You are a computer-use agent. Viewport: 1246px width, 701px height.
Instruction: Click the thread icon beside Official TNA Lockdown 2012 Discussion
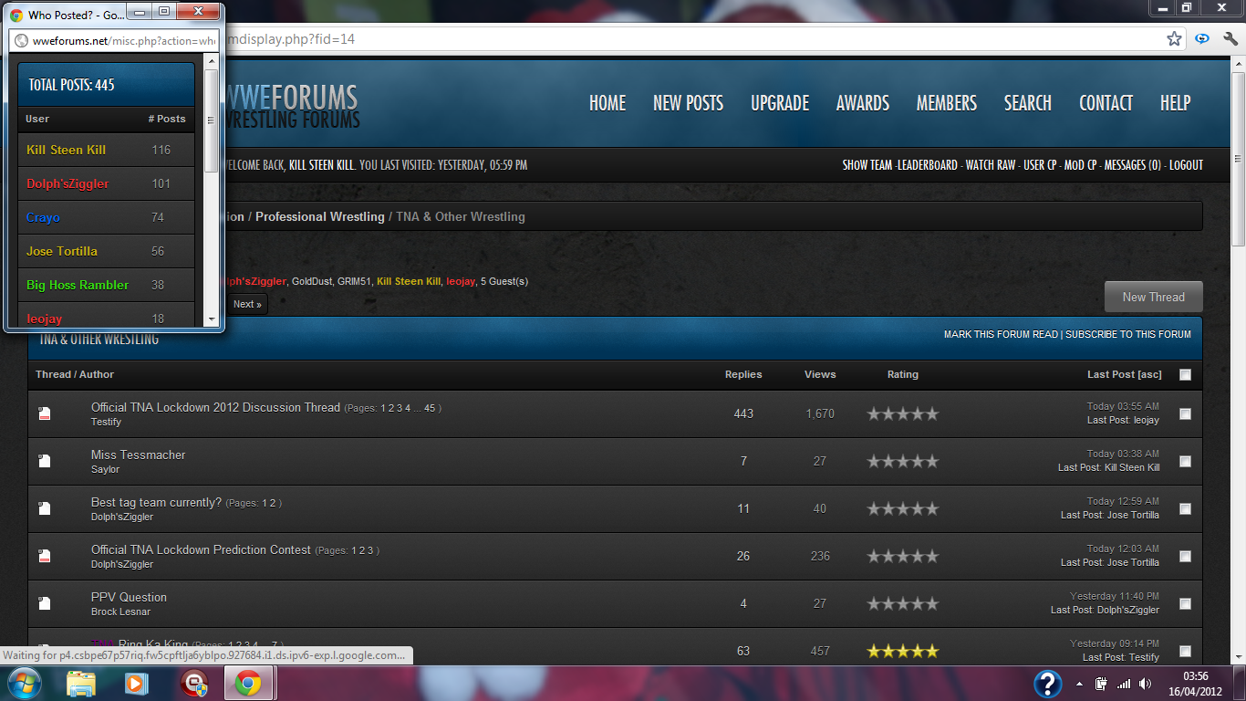click(x=45, y=413)
